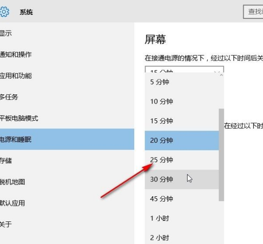This screenshot has width=263, height=244.
Task: Select 应用和功能 in the sidebar
Action: [x=67, y=76]
